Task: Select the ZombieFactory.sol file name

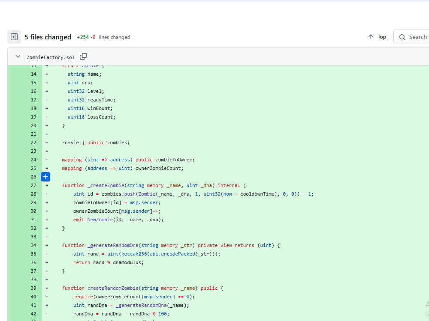Action: 50,57
